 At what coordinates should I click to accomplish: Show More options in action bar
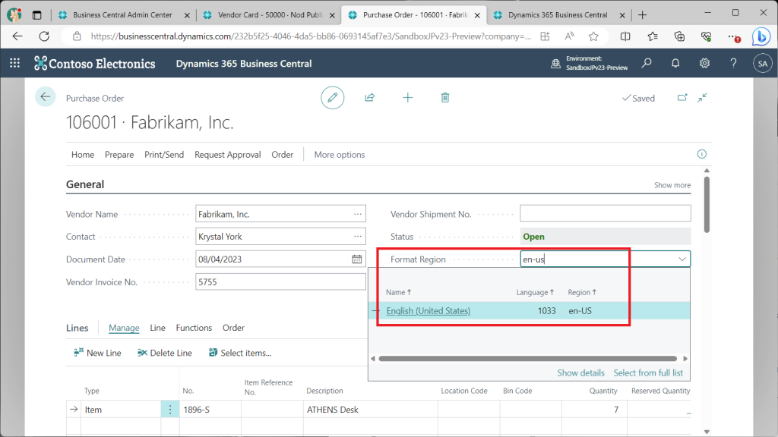click(x=340, y=155)
